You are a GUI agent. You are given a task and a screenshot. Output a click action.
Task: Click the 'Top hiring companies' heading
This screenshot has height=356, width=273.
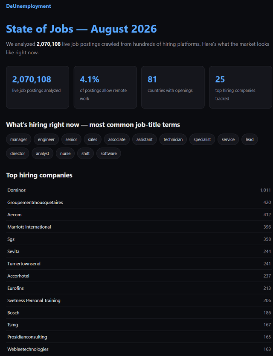click(x=39, y=175)
